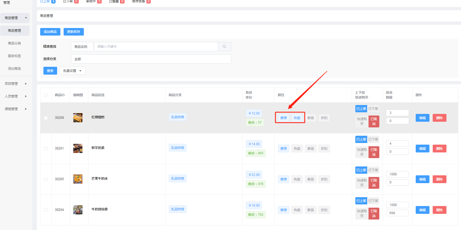Switch to the 审核中 tab
This screenshot has width=461, height=230.
tap(94, 1)
